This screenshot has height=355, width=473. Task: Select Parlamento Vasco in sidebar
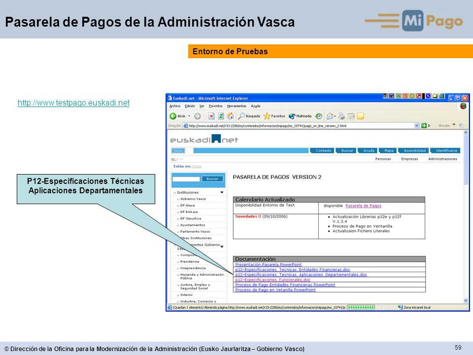[x=195, y=232]
